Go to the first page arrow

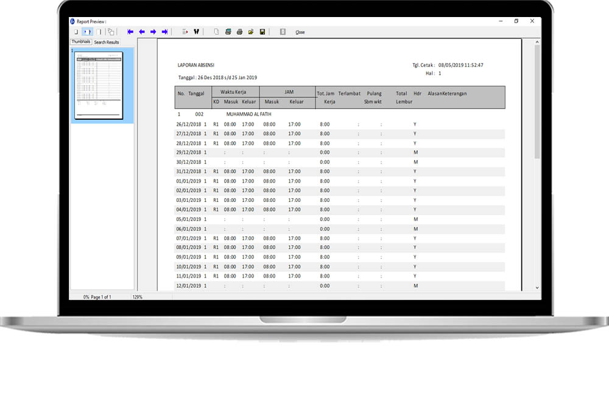(x=130, y=32)
